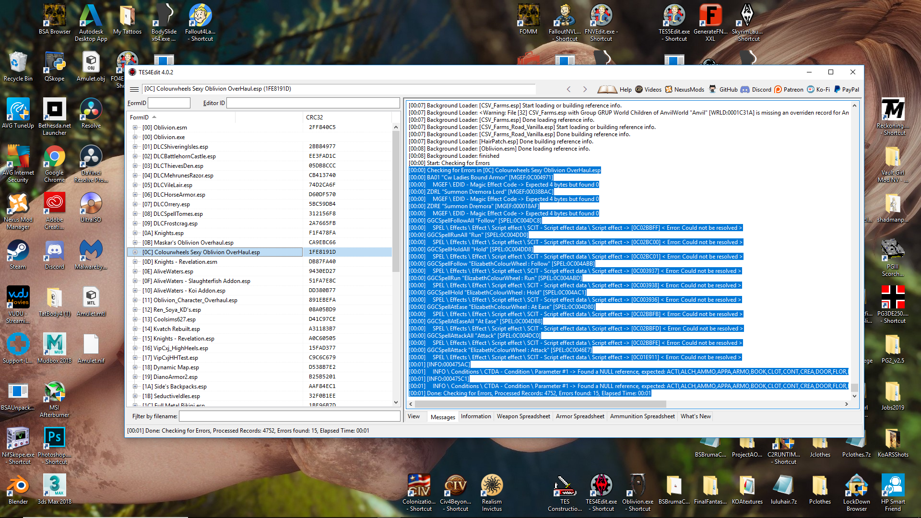Click the forward navigation arrow
Viewport: 921px width, 518px height.
[585, 89]
